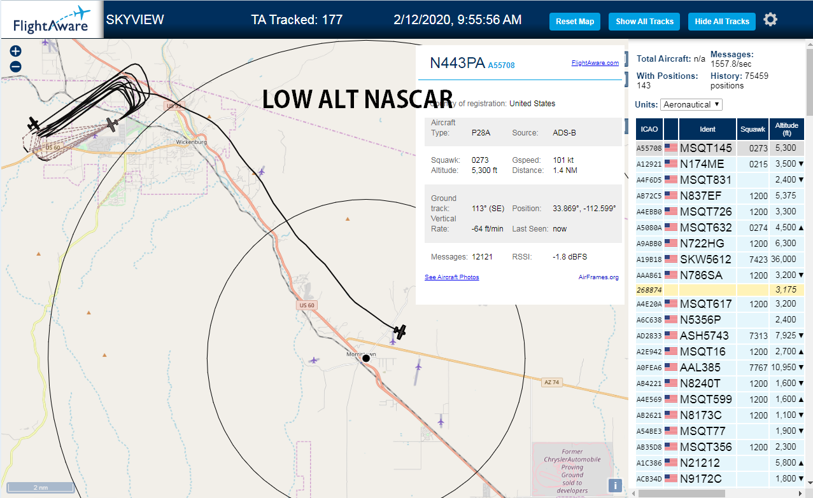The width and height of the screenshot is (813, 498).
Task: Click the A55708 ICAO link
Action: point(502,65)
